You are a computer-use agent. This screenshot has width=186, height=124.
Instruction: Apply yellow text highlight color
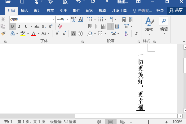[23, 33]
